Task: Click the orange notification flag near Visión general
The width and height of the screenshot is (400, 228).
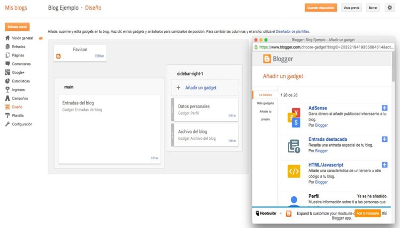Action: (41, 39)
